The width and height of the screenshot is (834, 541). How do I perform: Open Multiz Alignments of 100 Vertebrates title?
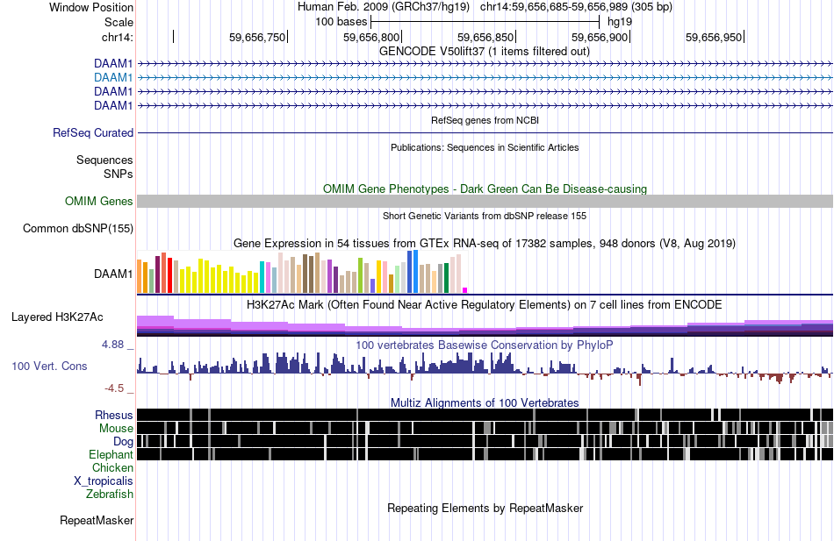coord(485,402)
